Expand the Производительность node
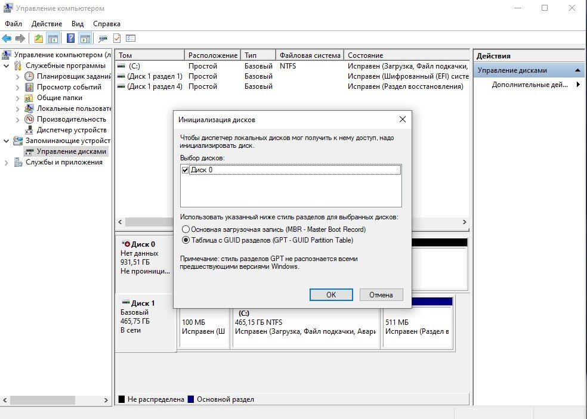The width and height of the screenshot is (587, 419). 17,120
